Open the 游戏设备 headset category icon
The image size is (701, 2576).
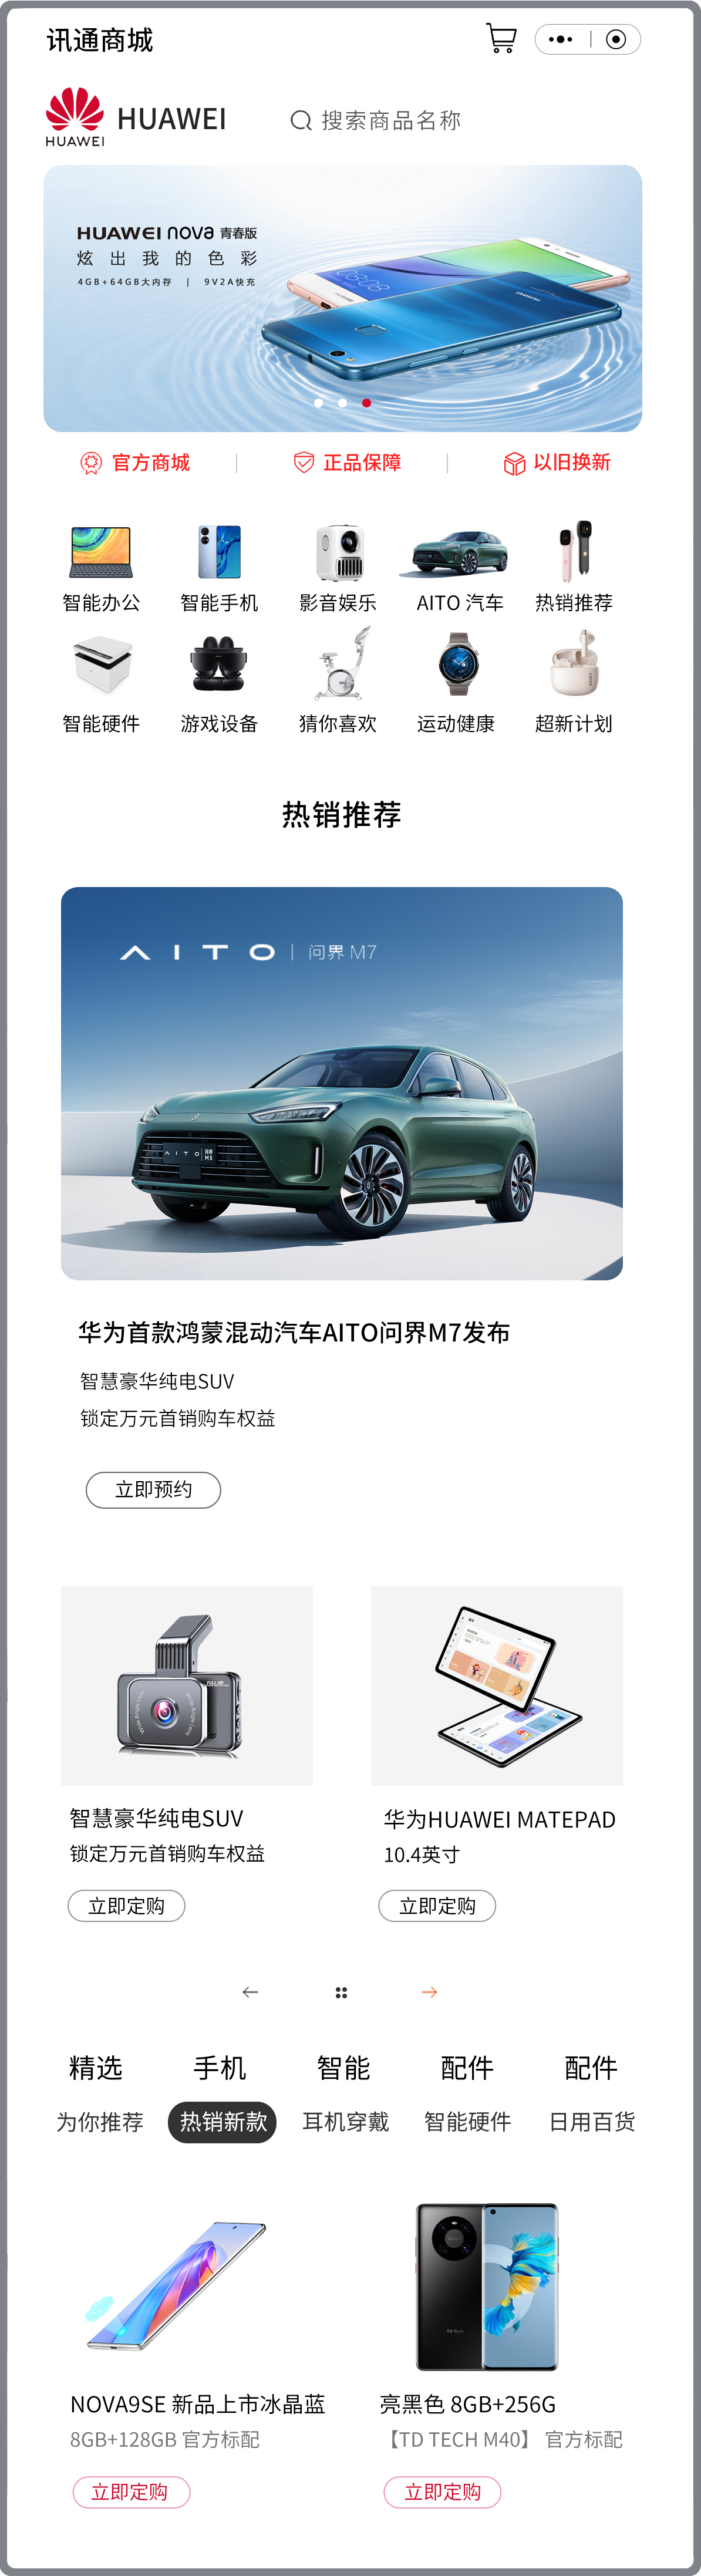tap(219, 663)
